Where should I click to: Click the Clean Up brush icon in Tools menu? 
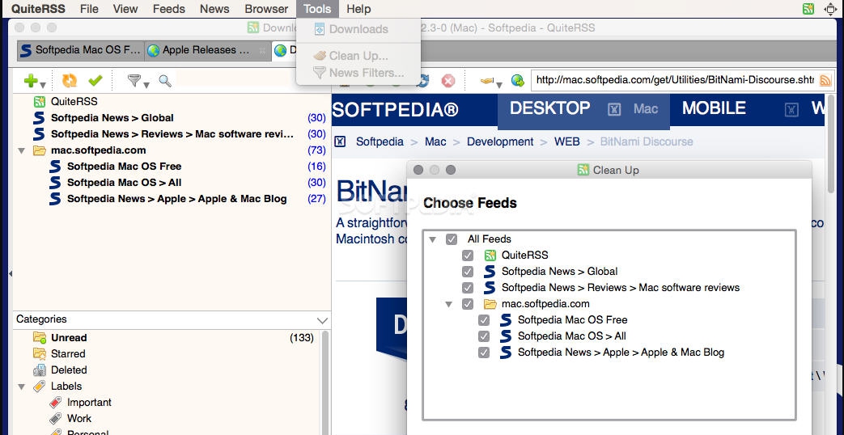(320, 56)
